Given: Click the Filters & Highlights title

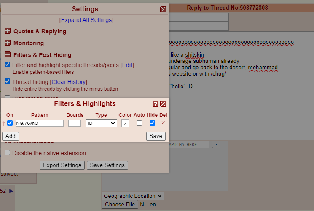Looking at the screenshot, I should tap(85, 103).
